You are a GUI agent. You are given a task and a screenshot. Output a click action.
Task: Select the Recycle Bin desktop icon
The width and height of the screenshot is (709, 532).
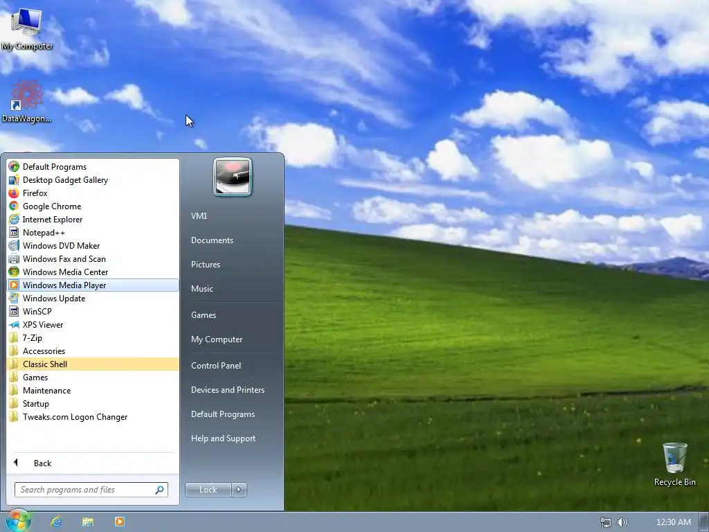pos(674,464)
